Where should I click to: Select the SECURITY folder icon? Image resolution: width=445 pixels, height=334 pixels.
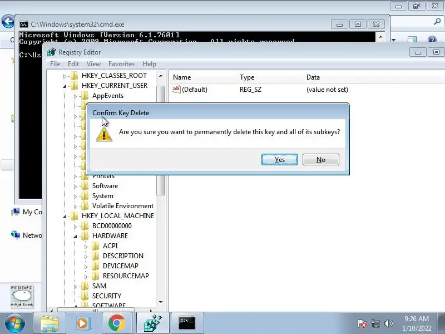pyautogui.click(x=85, y=296)
